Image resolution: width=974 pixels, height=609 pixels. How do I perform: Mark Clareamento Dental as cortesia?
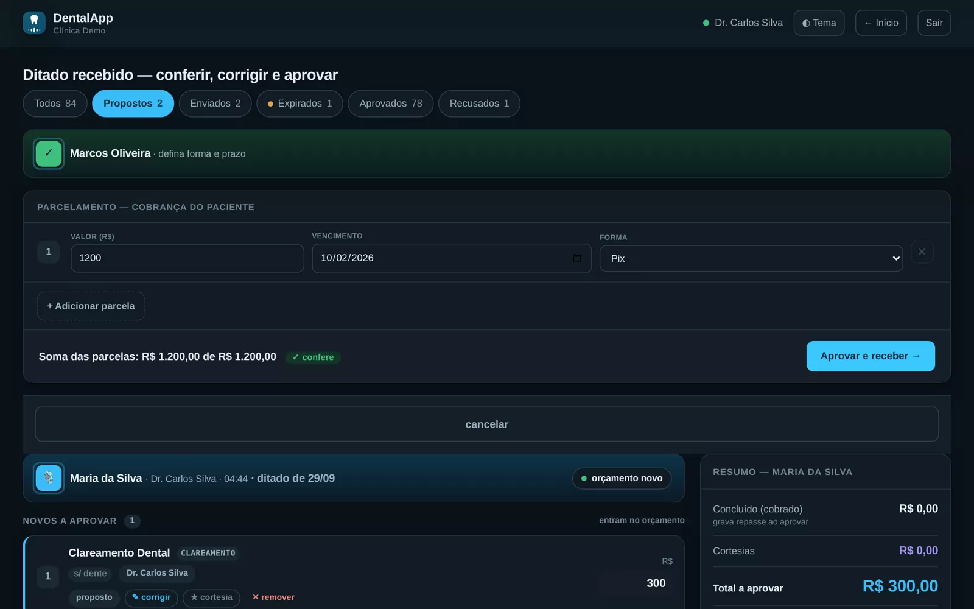pos(212,597)
